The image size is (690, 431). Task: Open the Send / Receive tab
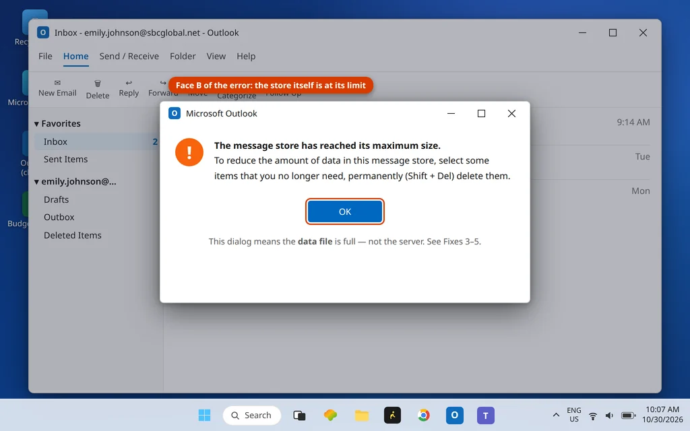click(129, 57)
